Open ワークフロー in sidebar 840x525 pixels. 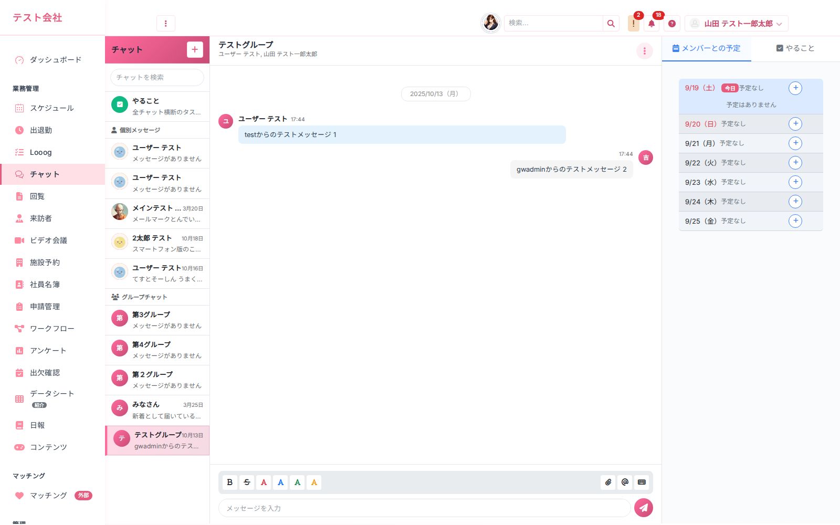(52, 329)
